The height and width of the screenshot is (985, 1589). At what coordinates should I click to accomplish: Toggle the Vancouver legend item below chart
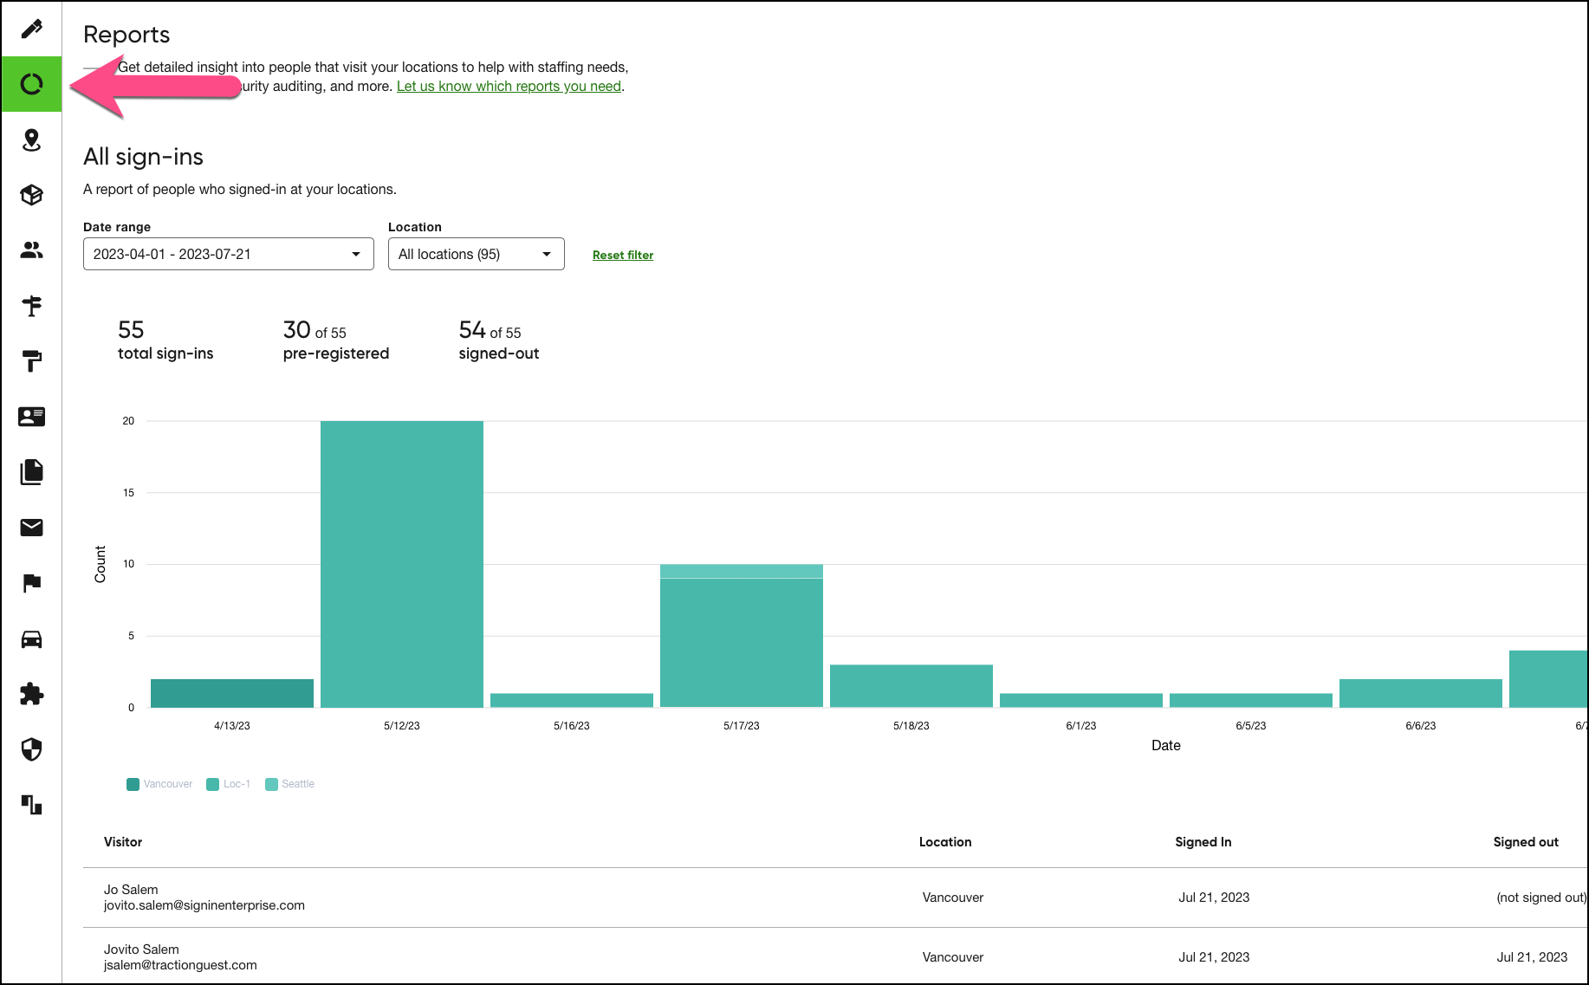coord(159,784)
